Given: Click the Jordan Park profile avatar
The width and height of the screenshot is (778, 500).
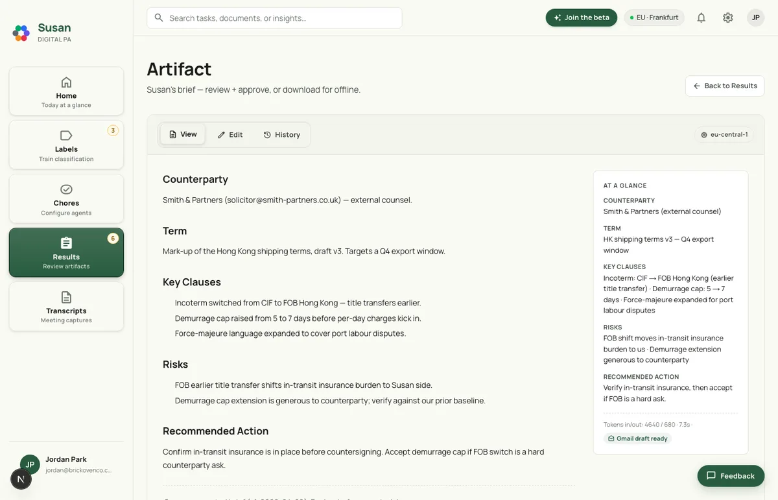Looking at the screenshot, I should pos(30,464).
